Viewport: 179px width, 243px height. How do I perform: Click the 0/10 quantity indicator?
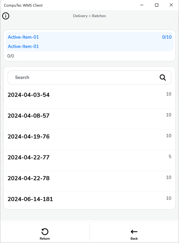[x=167, y=37]
